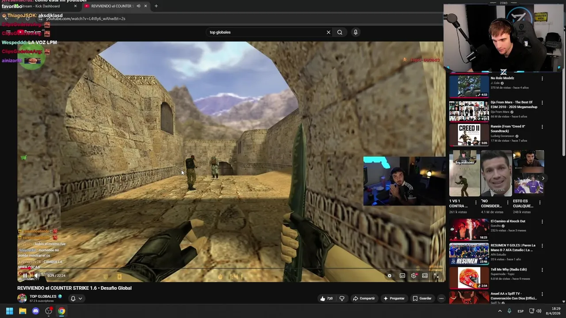
Task: Close the REVIVIENDO el COUNTER tab
Action: point(145,6)
